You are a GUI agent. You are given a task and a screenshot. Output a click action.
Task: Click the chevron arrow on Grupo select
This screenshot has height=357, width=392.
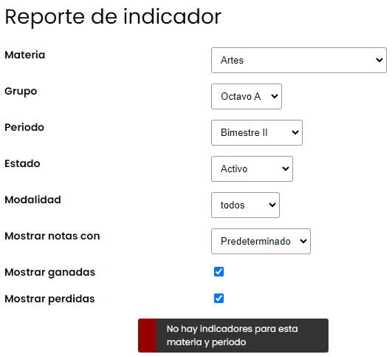[x=275, y=96]
